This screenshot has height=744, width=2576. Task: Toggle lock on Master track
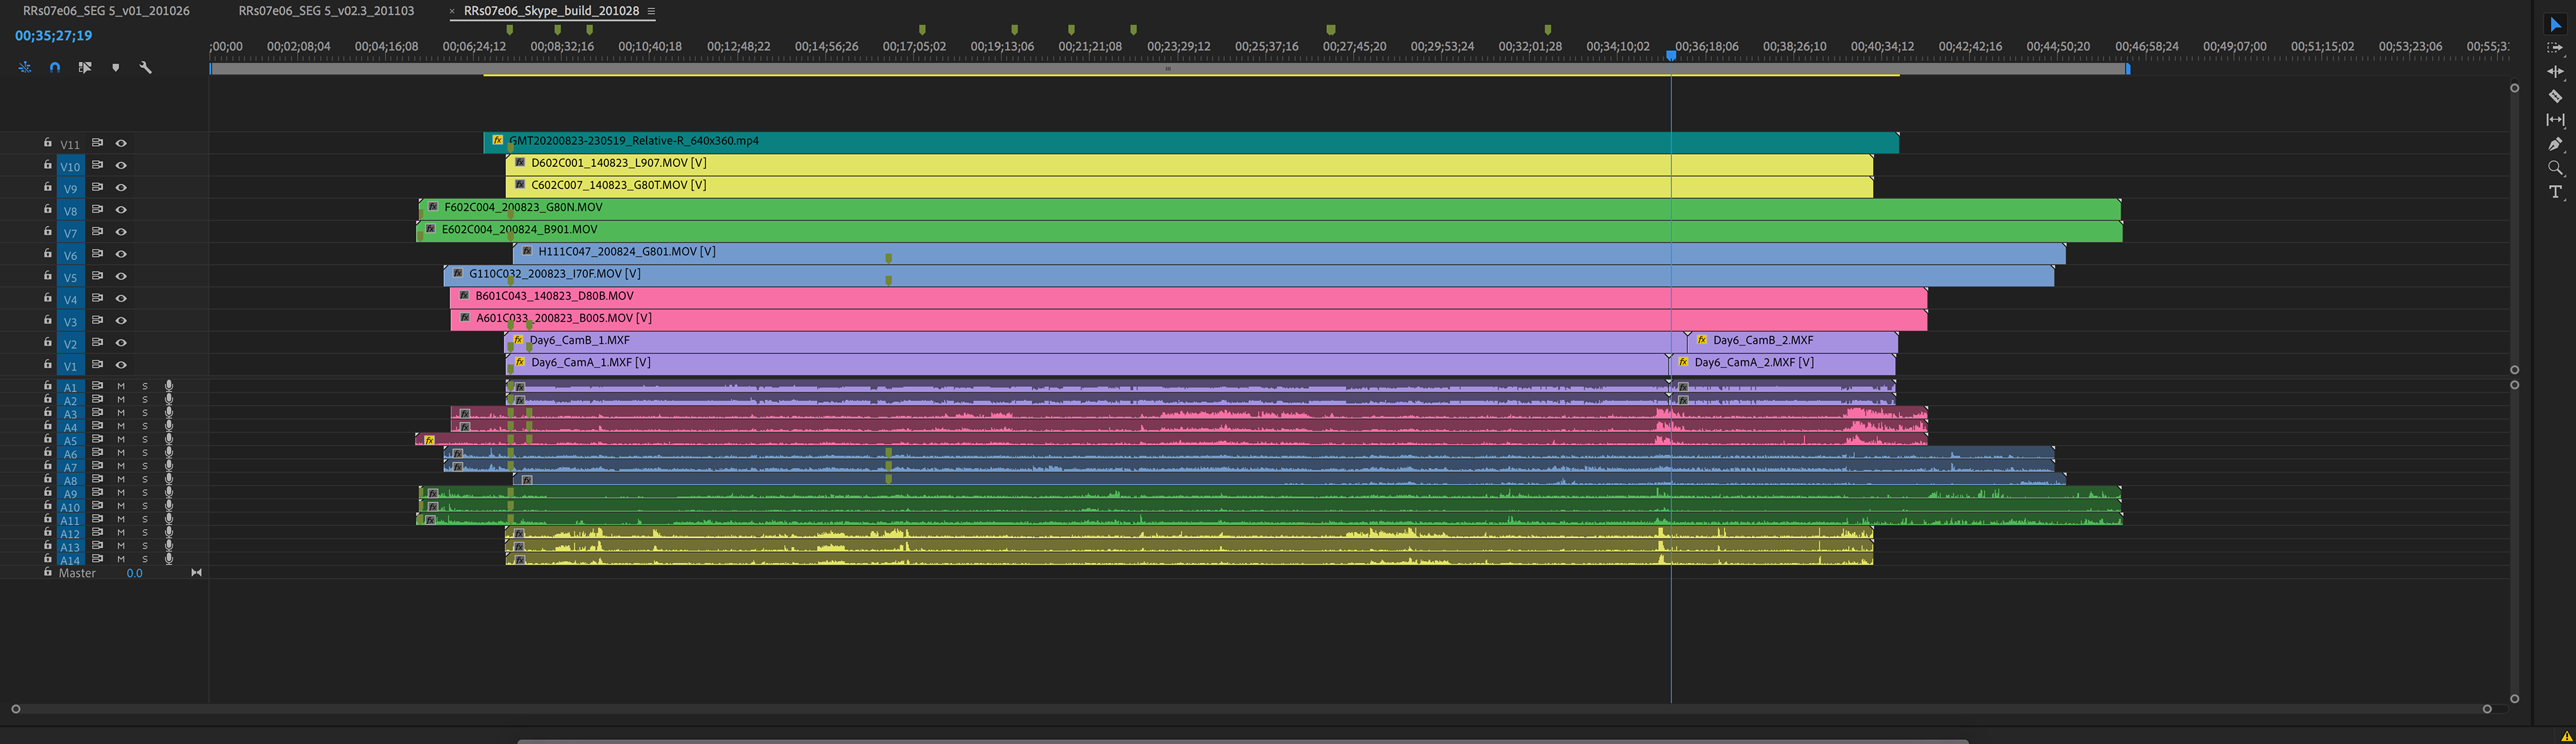coord(47,572)
